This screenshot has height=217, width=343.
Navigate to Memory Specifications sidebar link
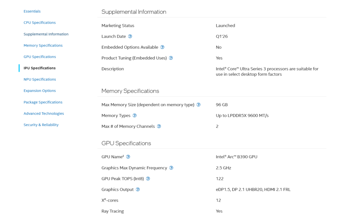coord(43,45)
